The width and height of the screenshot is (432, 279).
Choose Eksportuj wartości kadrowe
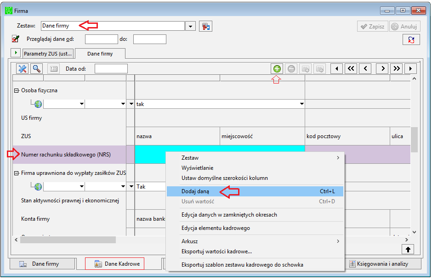255,251
